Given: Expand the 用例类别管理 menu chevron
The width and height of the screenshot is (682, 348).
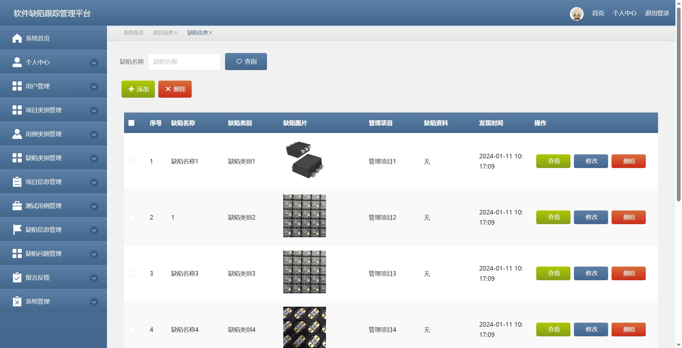Looking at the screenshot, I should tap(94, 134).
